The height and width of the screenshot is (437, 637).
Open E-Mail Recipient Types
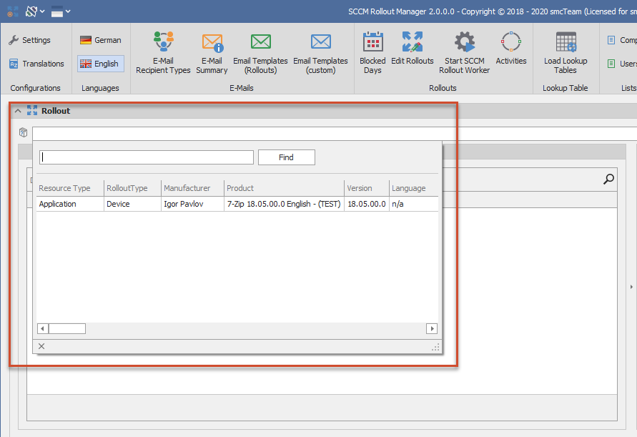pos(163,53)
